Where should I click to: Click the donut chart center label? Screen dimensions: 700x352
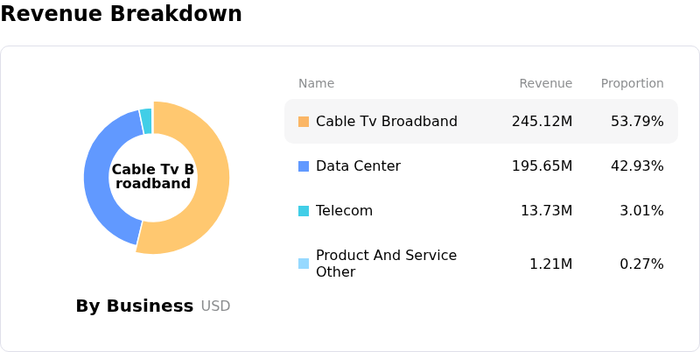(153, 176)
